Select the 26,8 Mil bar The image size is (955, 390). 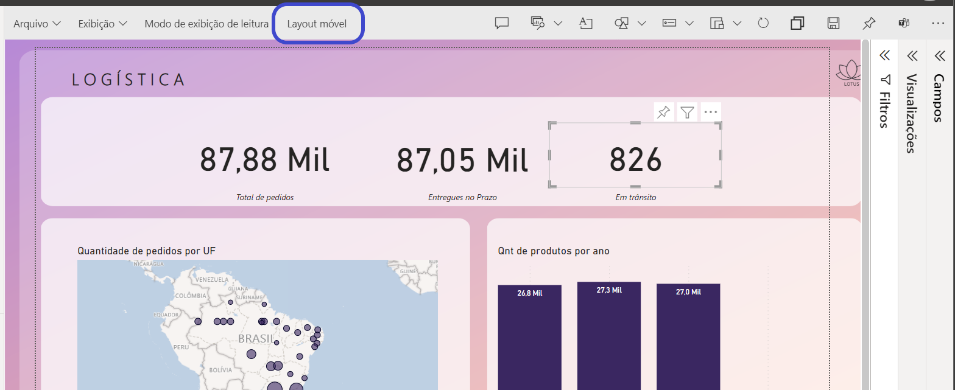point(529,337)
